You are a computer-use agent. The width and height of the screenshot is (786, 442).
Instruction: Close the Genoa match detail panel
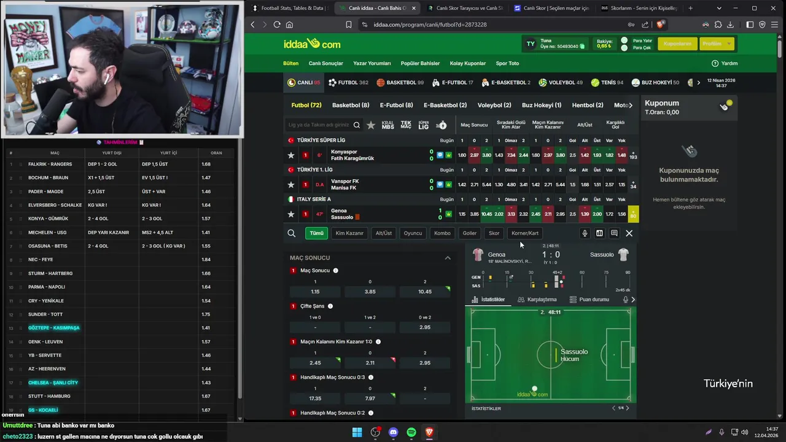(629, 233)
